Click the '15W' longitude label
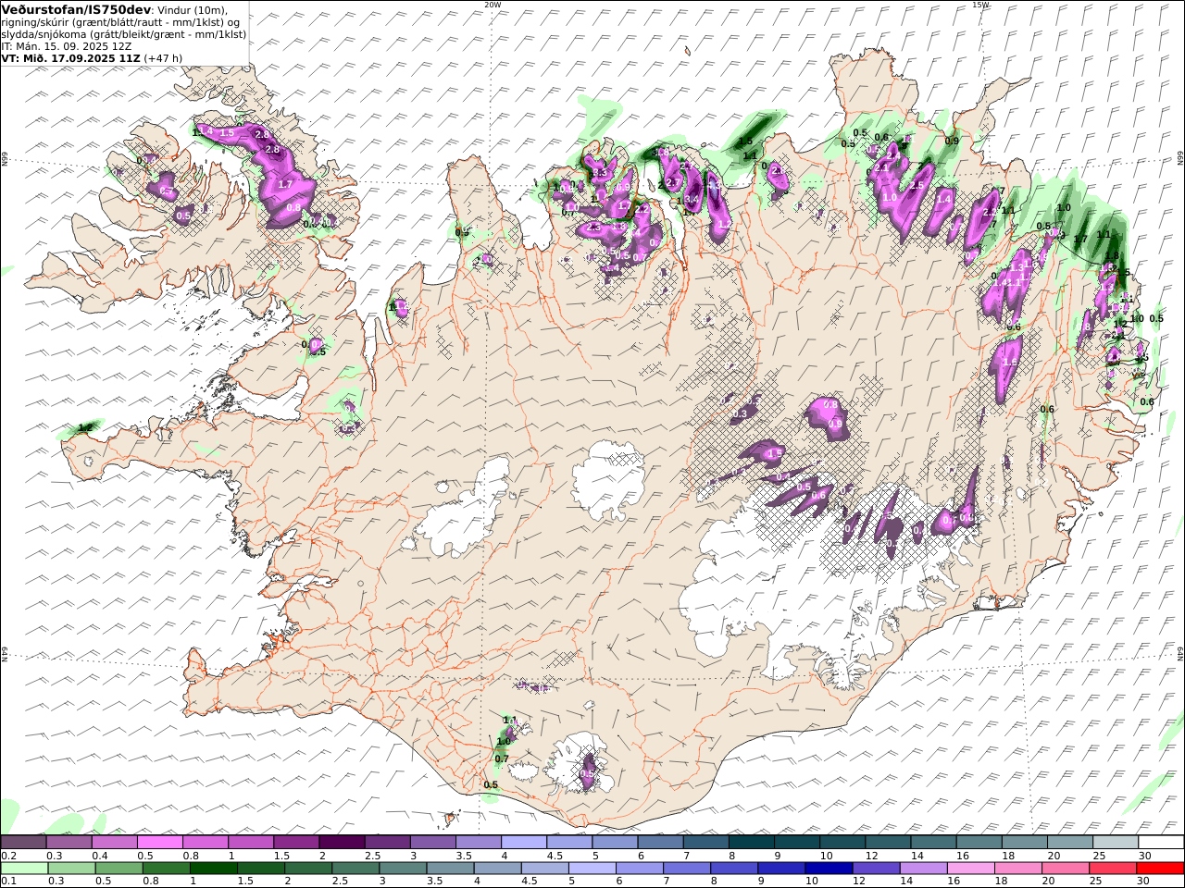The width and height of the screenshot is (1185, 888). [980, 5]
